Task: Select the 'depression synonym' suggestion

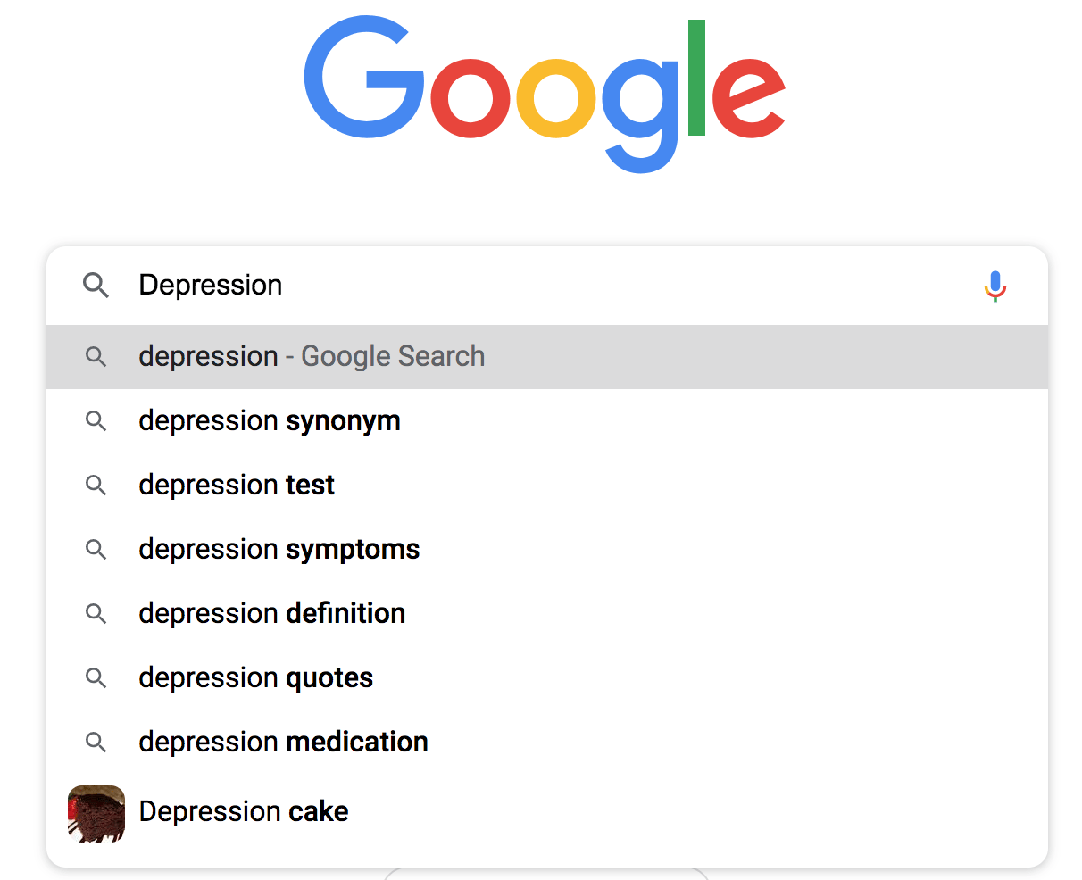Action: pyautogui.click(x=269, y=420)
